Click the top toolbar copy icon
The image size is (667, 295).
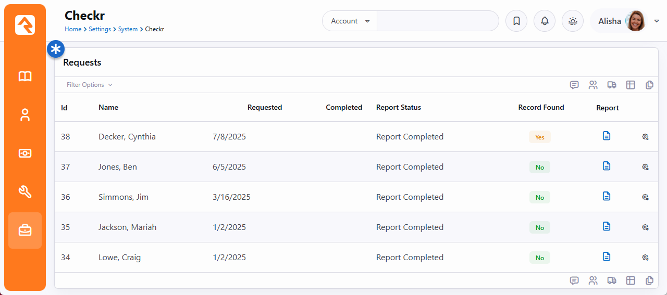(649, 85)
